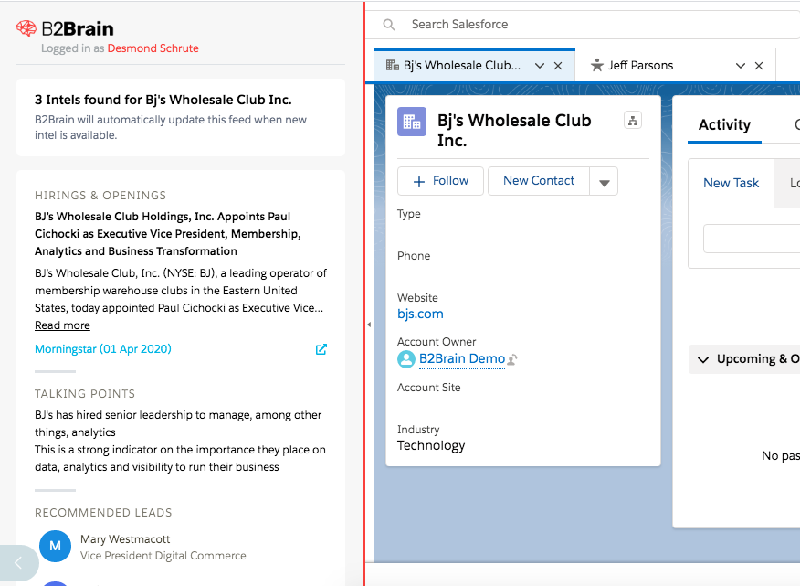The width and height of the screenshot is (800, 586).
Task: Click the Desmond Schrute user name
Action: tap(153, 48)
